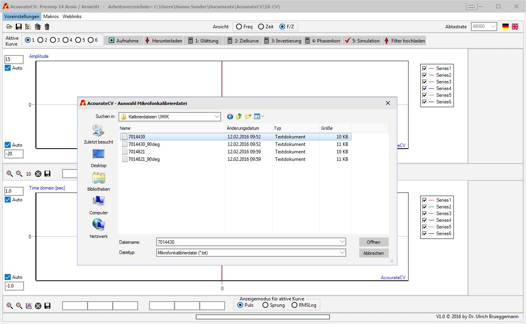Save amplitude chart via its floppy icon
The image size is (526, 324).
point(48,174)
